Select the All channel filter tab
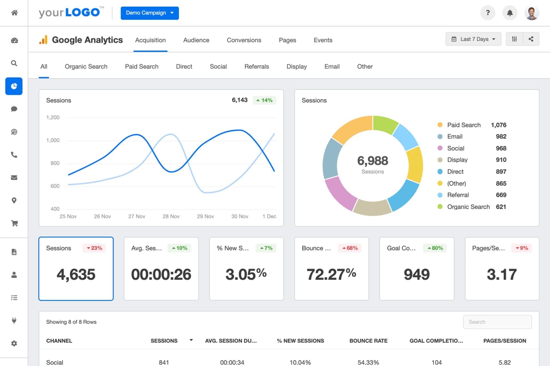 coord(44,67)
